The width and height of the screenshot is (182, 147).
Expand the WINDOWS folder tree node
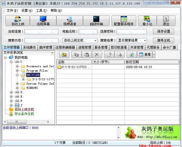click(x=17, y=88)
